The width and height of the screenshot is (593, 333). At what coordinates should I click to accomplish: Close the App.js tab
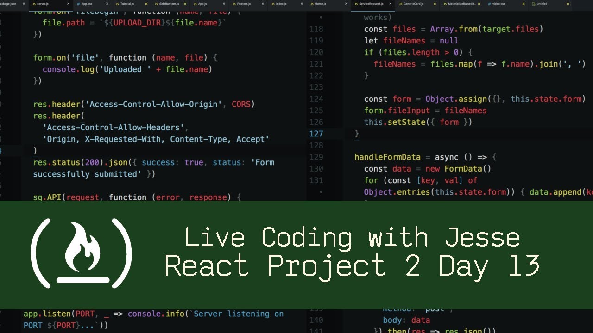pos(224,4)
